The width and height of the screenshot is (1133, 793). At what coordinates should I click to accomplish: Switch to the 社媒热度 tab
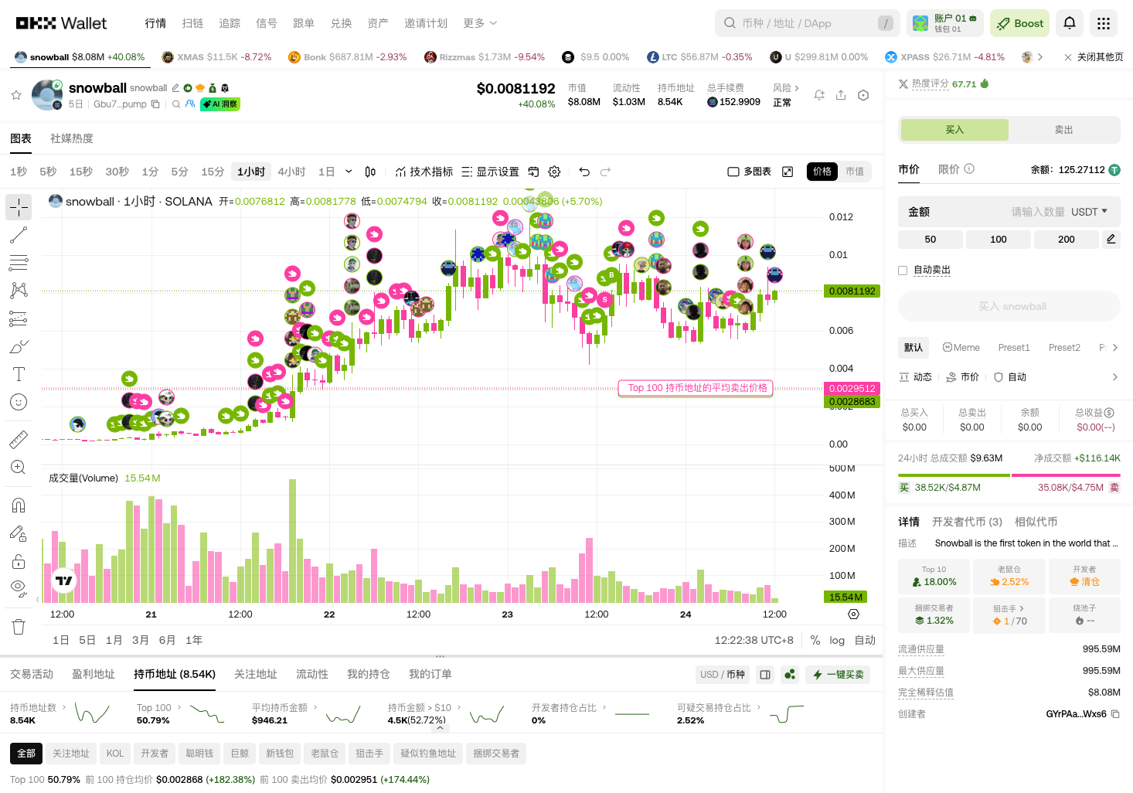[x=73, y=138]
